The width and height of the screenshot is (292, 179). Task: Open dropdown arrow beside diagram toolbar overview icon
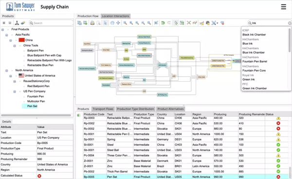coord(218,23)
